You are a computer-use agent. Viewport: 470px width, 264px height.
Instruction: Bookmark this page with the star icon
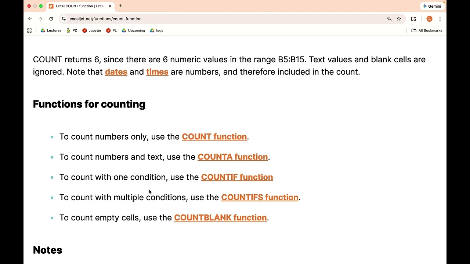[399, 19]
